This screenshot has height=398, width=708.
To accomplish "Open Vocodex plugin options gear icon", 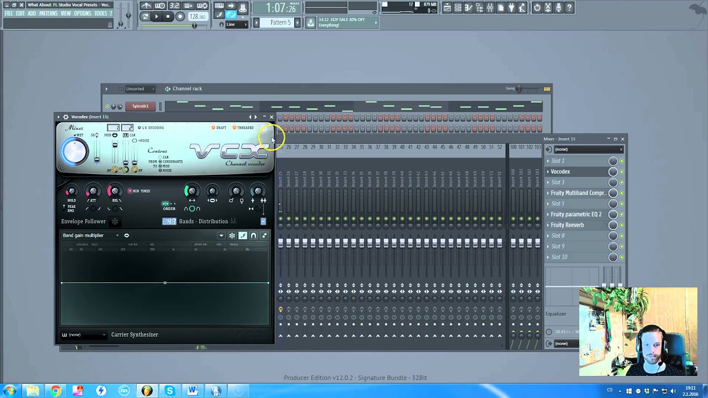I will [x=66, y=117].
